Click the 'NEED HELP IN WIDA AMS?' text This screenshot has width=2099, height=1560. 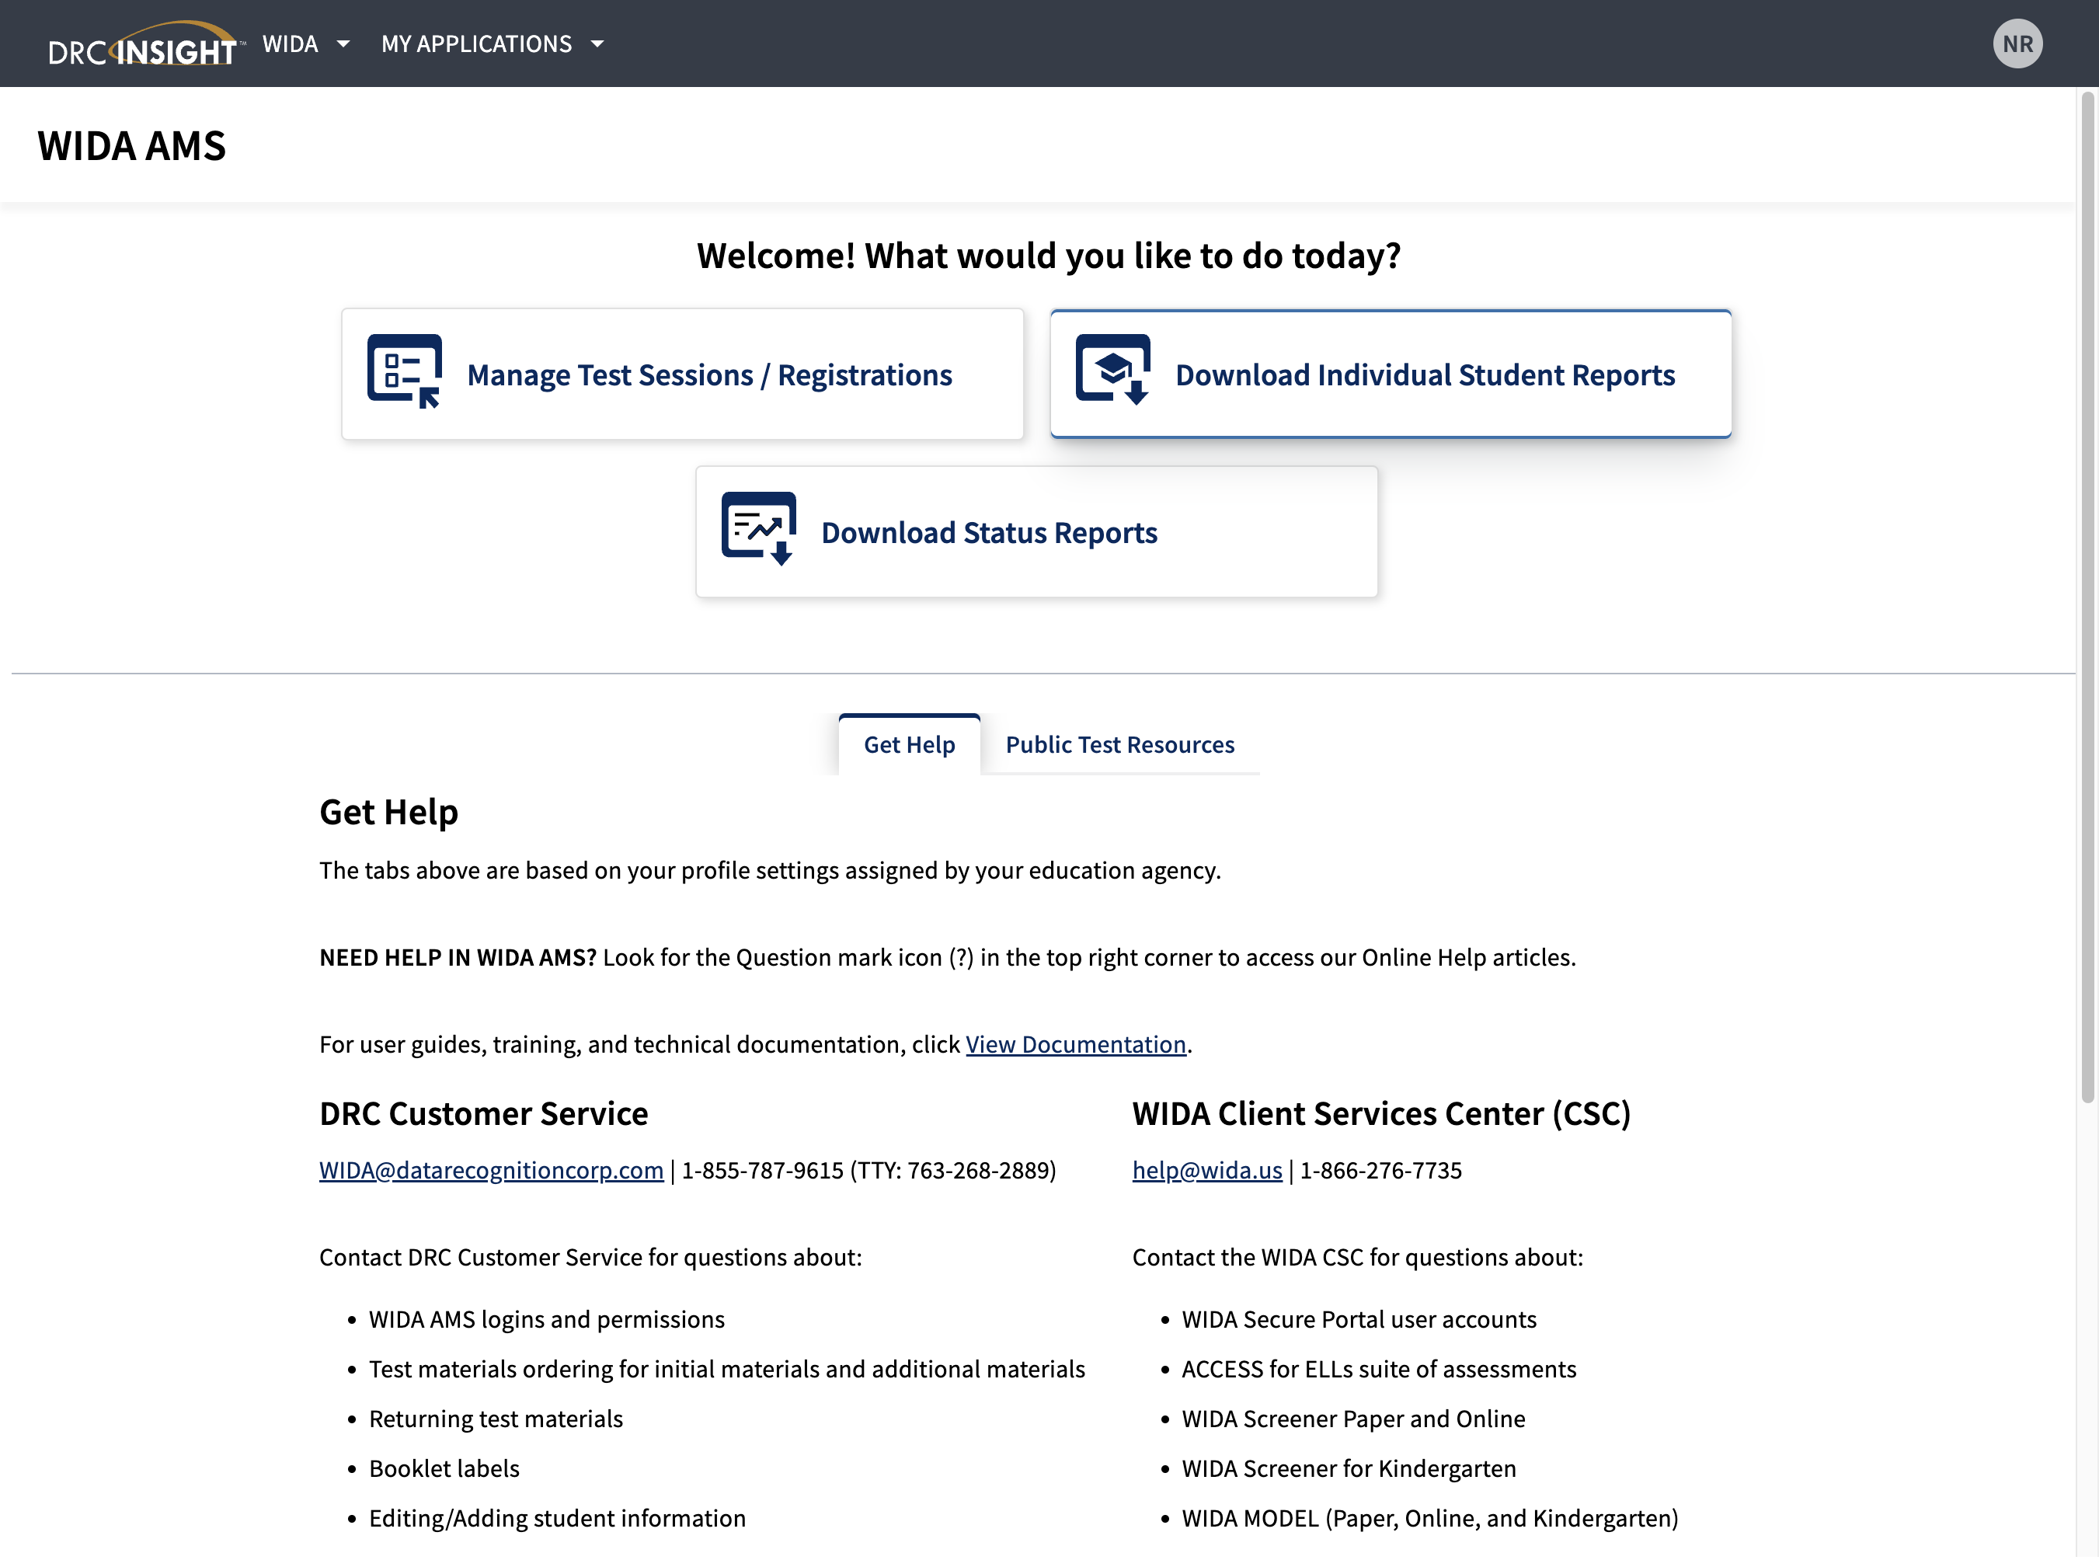pyautogui.click(x=458, y=958)
